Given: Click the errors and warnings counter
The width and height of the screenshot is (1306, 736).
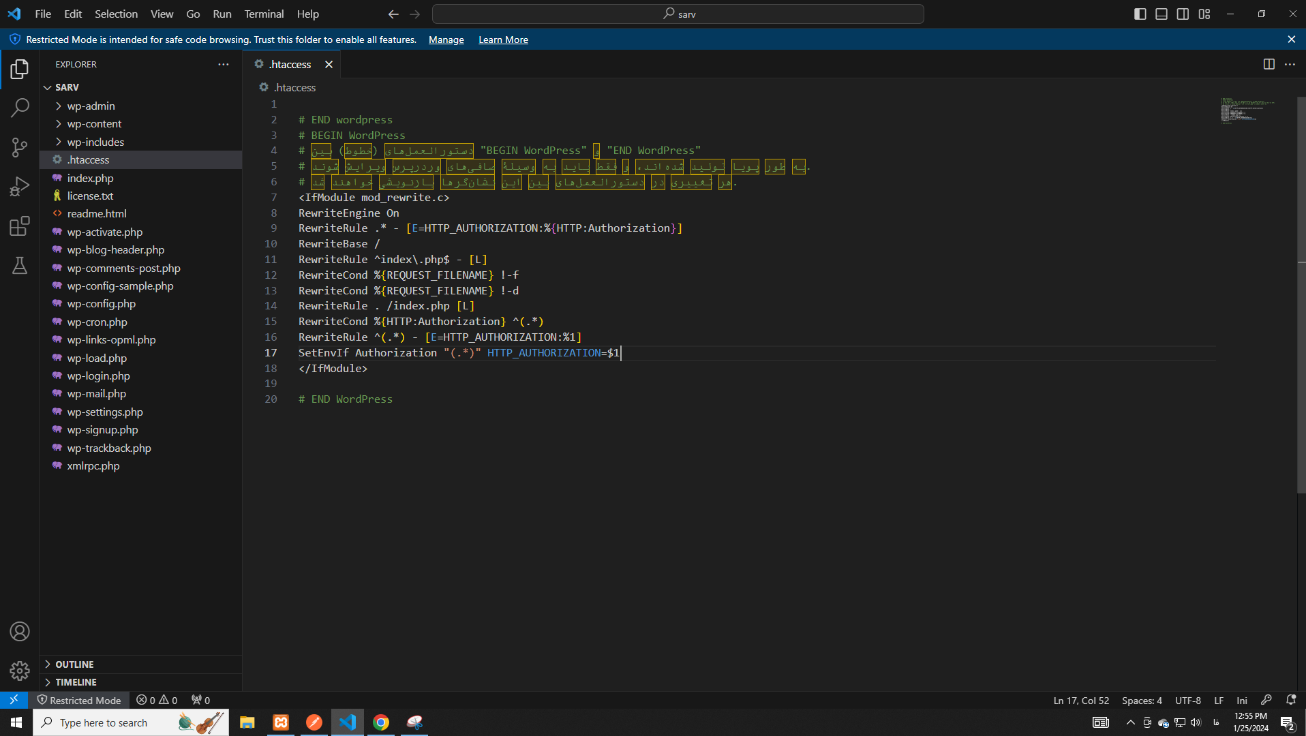Looking at the screenshot, I should tap(157, 700).
